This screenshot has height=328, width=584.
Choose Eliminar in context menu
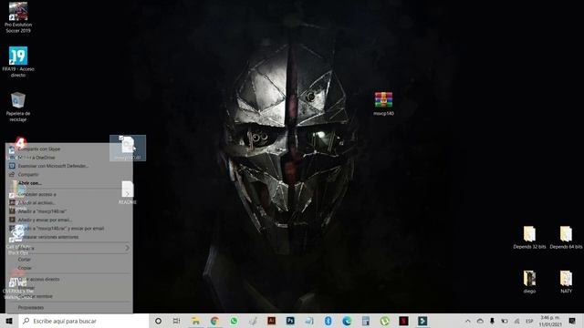coord(69,288)
